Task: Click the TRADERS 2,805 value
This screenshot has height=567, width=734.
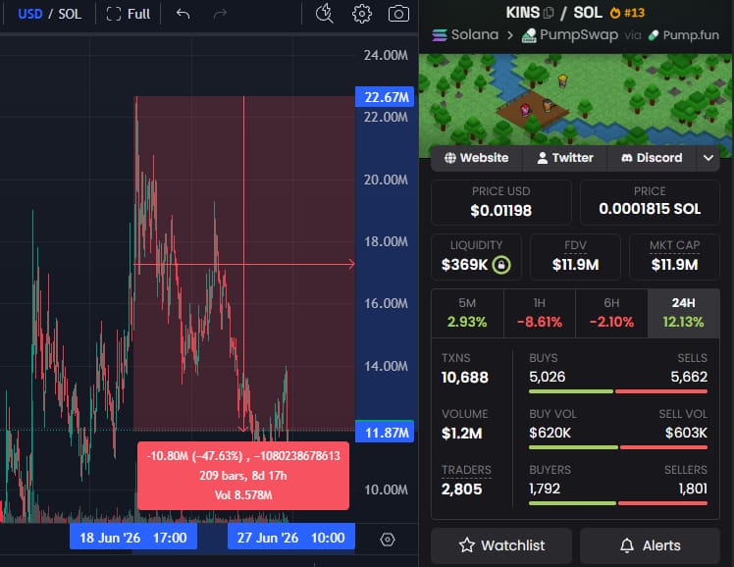Action: click(x=461, y=489)
